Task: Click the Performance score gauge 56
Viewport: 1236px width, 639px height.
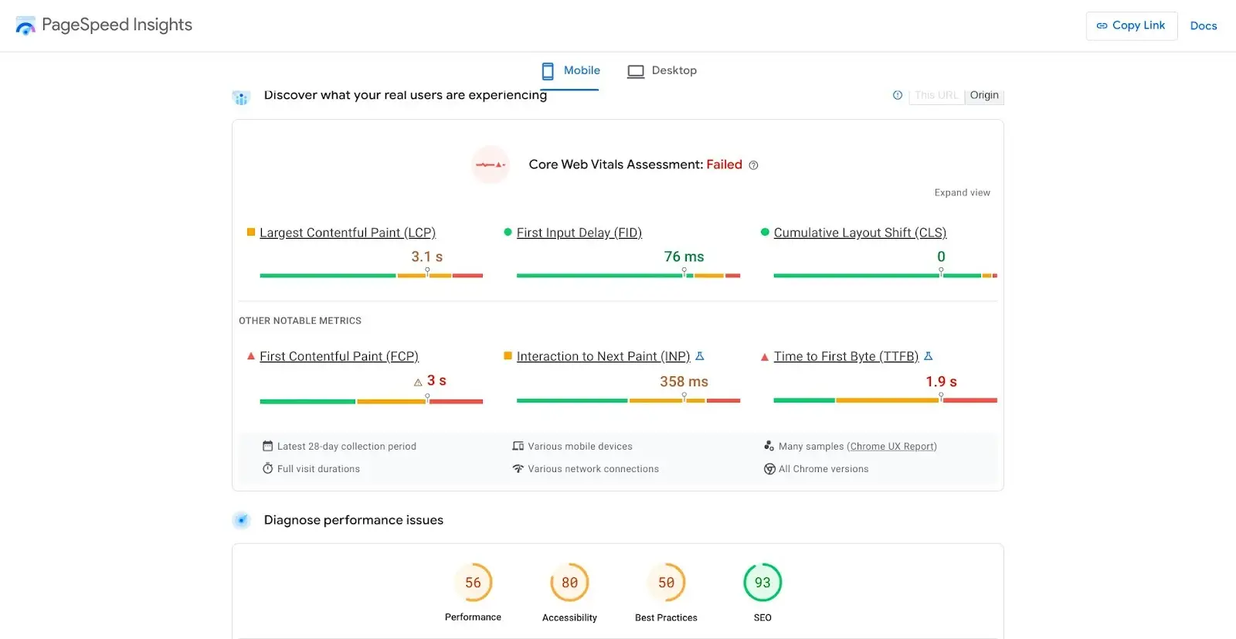Action: point(473,583)
